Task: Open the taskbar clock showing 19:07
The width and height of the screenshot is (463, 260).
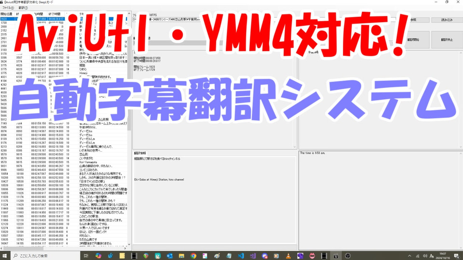Action: [444, 256]
